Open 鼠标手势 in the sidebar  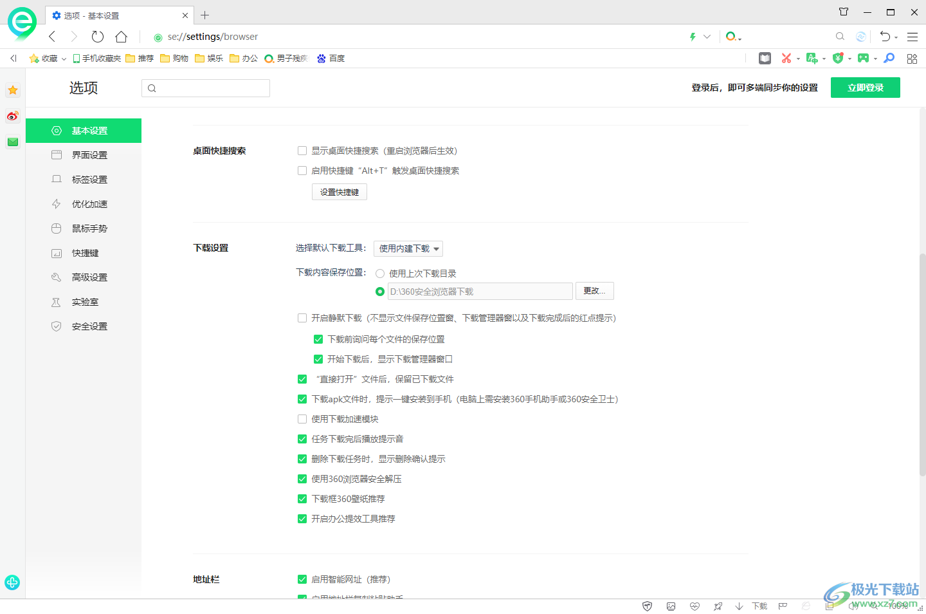click(84, 228)
